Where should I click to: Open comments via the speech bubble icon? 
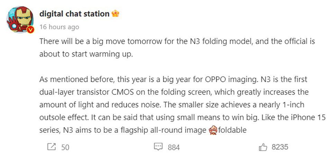point(158,147)
